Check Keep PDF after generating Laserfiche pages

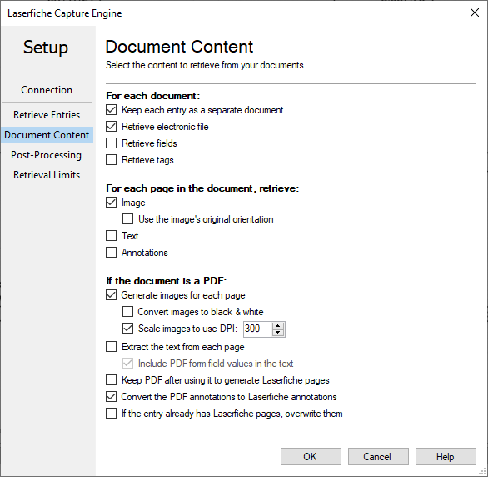[111, 380]
